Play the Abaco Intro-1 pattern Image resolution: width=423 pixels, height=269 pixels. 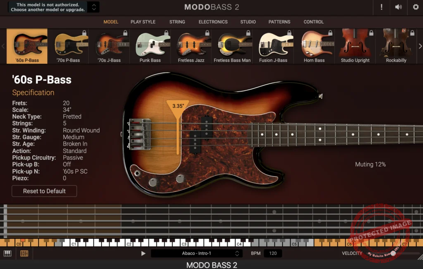143,253
